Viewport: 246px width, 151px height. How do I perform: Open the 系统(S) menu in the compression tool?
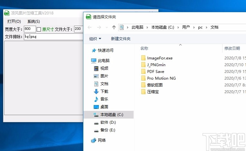point(33,22)
